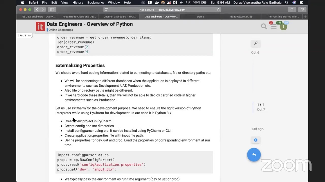Open the Help menu
The width and height of the screenshot is (325, 182).
pyautogui.click(x=127, y=3)
